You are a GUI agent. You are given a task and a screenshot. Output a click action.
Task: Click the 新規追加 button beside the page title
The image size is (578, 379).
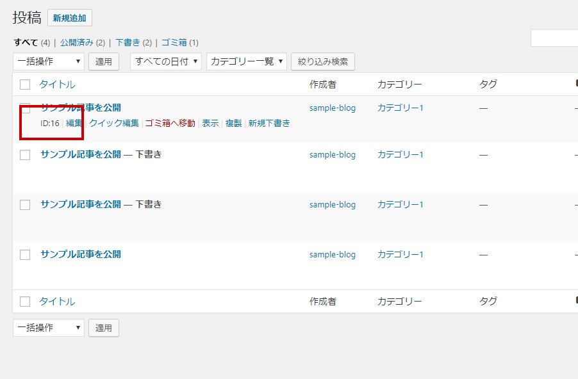69,18
